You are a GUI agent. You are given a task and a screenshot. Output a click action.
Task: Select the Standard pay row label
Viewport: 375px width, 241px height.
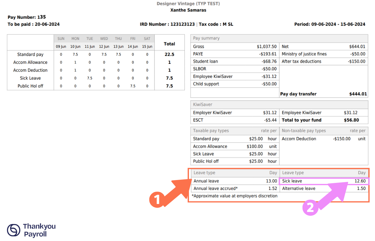click(30, 54)
